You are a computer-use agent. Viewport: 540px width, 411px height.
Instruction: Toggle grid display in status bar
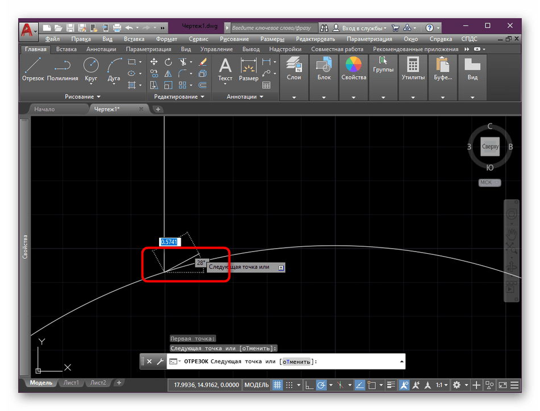coord(278,385)
